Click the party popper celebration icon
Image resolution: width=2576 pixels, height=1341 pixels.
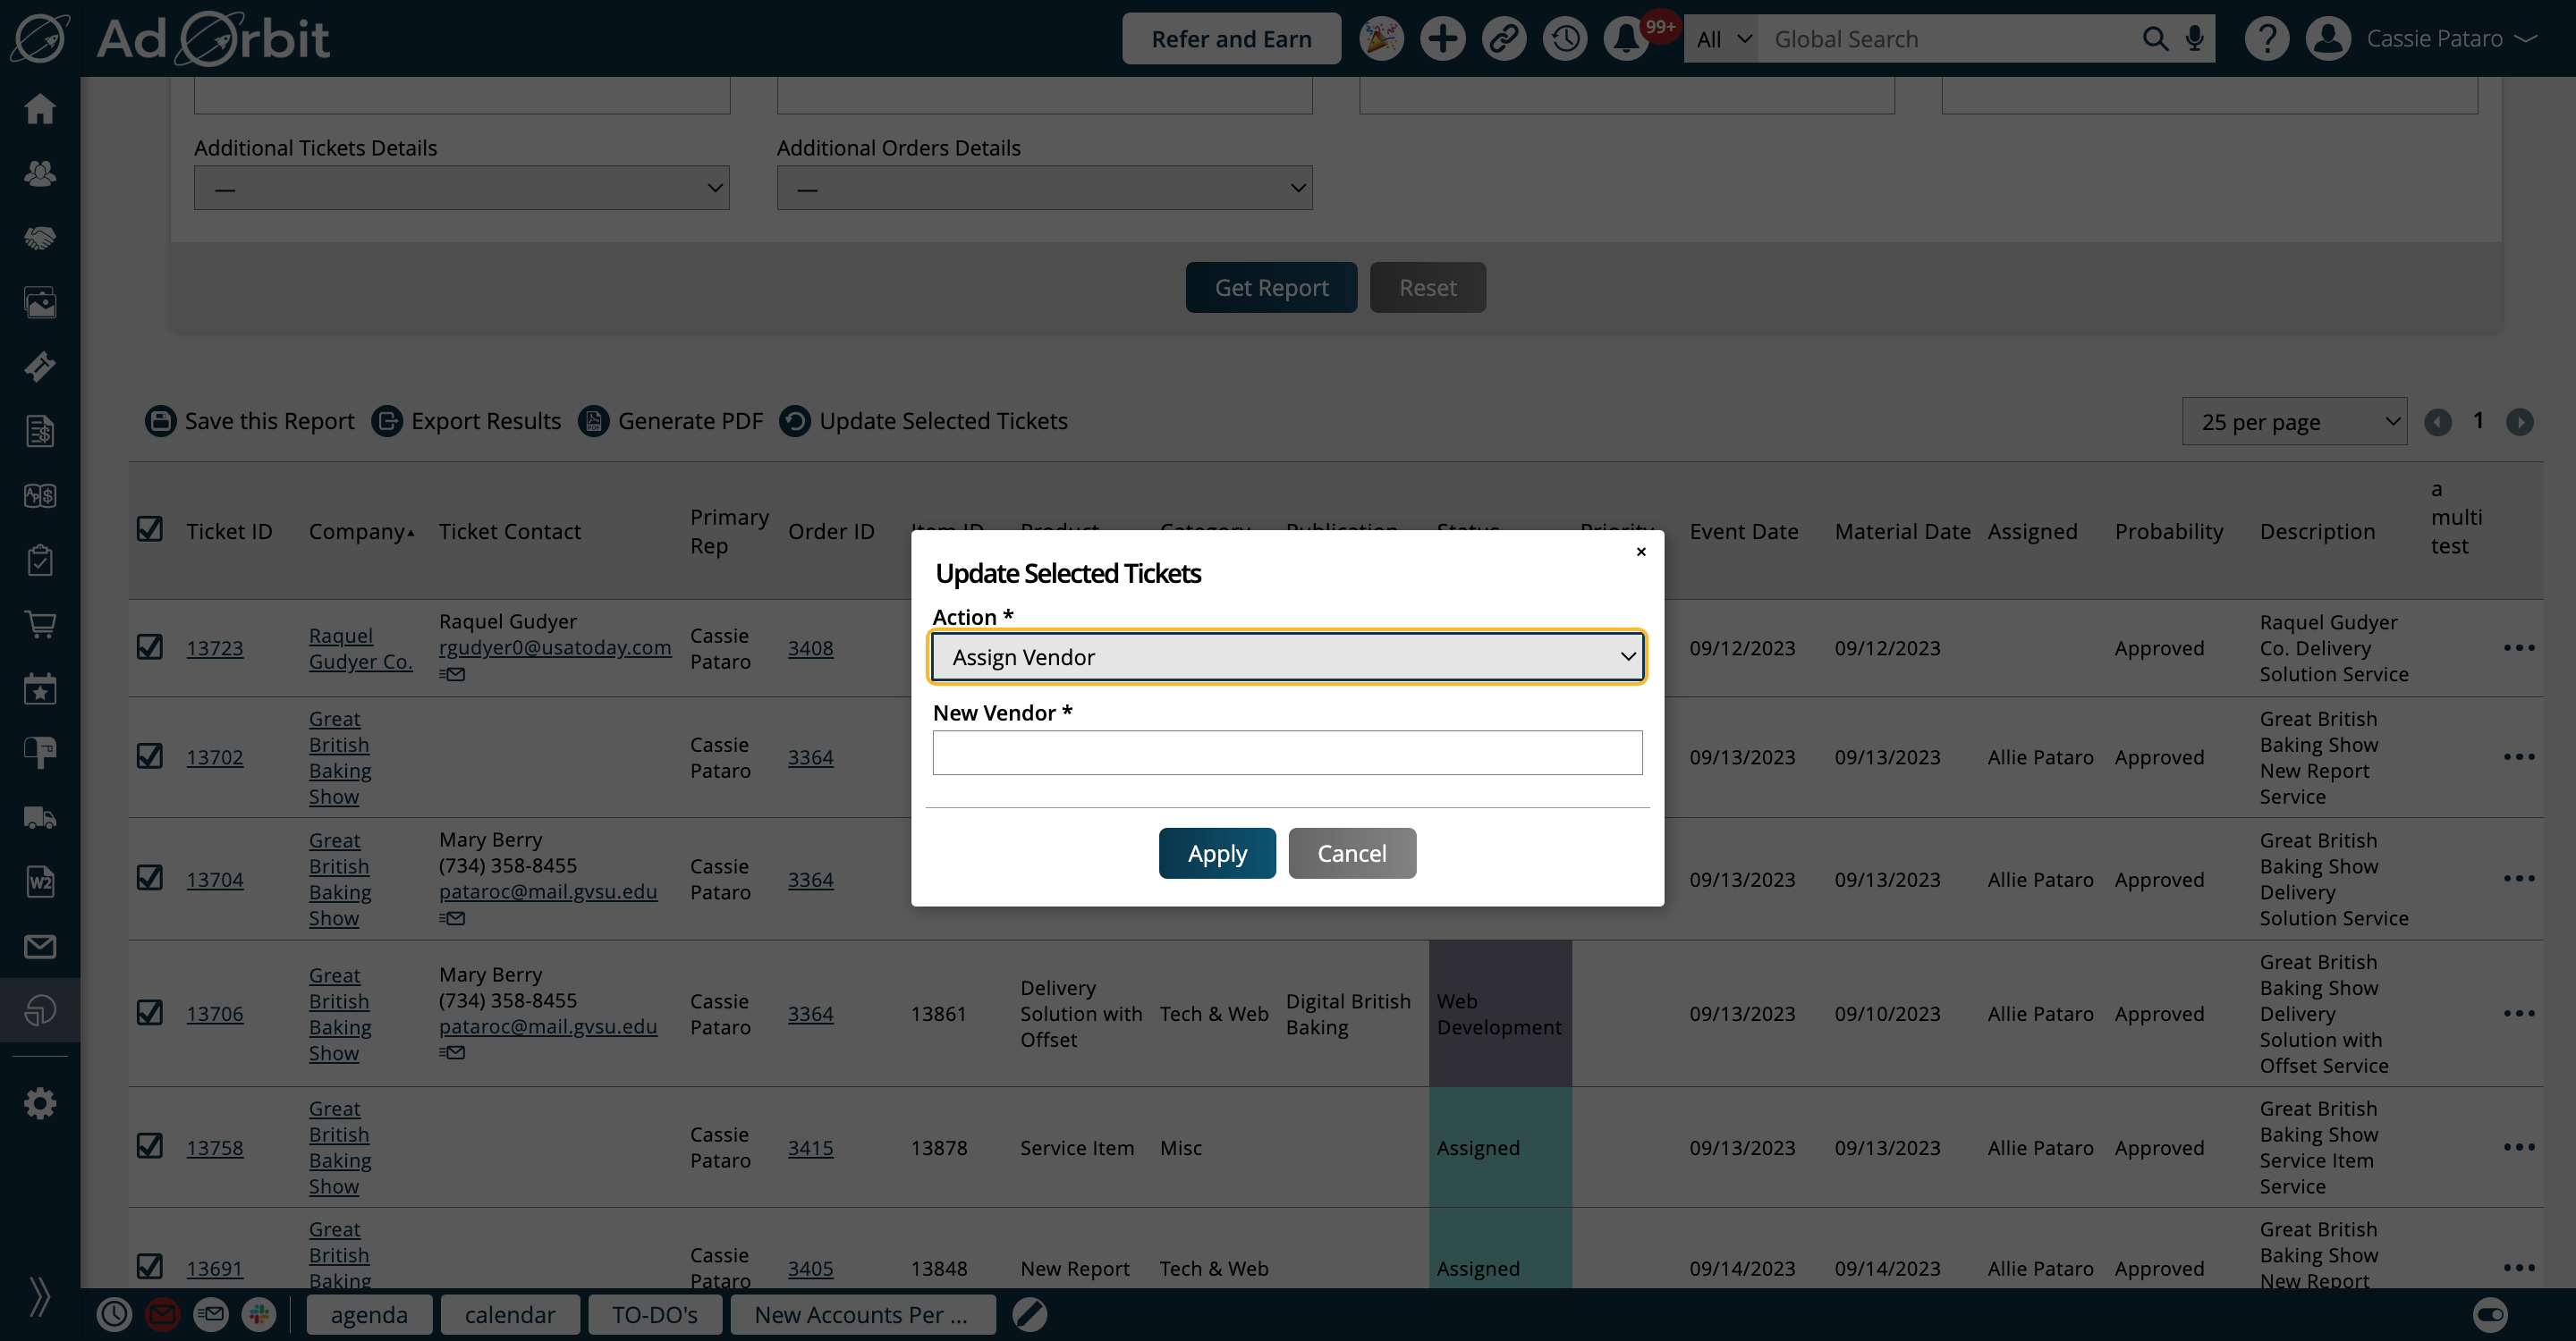pos(1382,39)
